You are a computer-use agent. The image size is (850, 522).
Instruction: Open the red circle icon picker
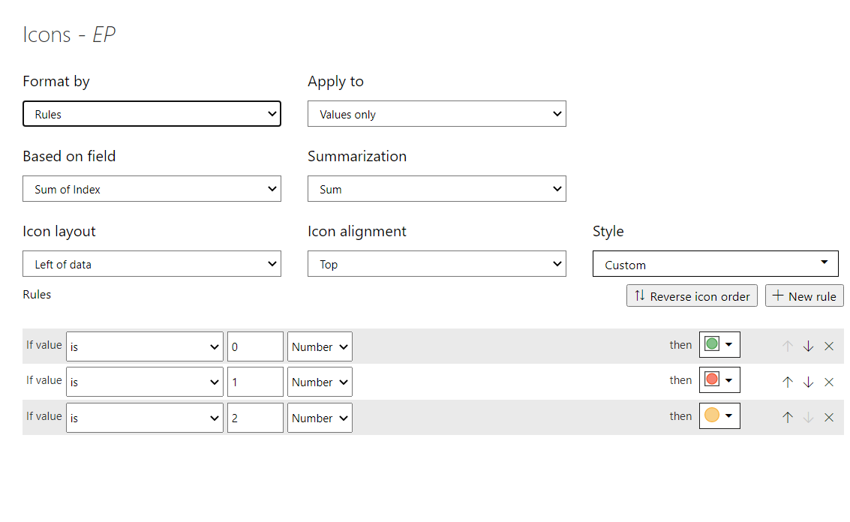[x=719, y=380]
